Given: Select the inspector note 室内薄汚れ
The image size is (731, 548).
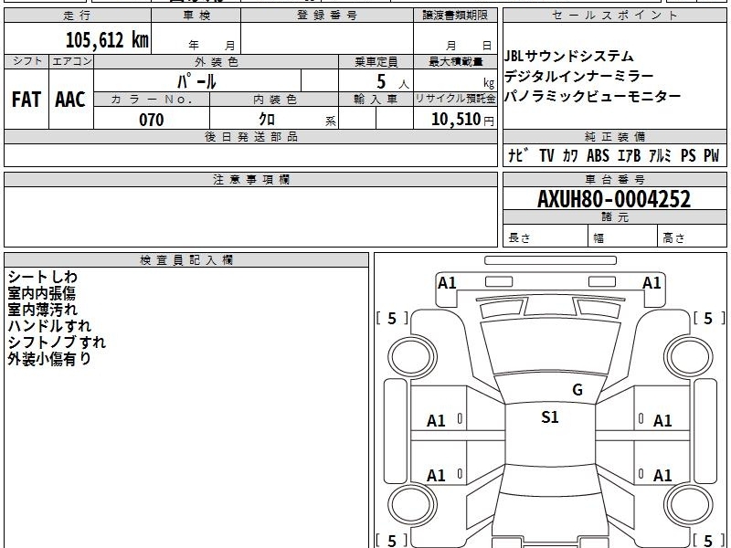Looking at the screenshot, I should tap(42, 310).
